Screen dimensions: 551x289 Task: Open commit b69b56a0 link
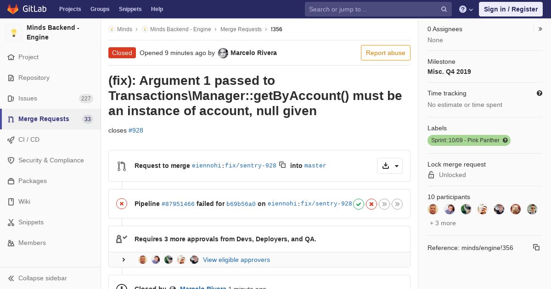[241, 204]
